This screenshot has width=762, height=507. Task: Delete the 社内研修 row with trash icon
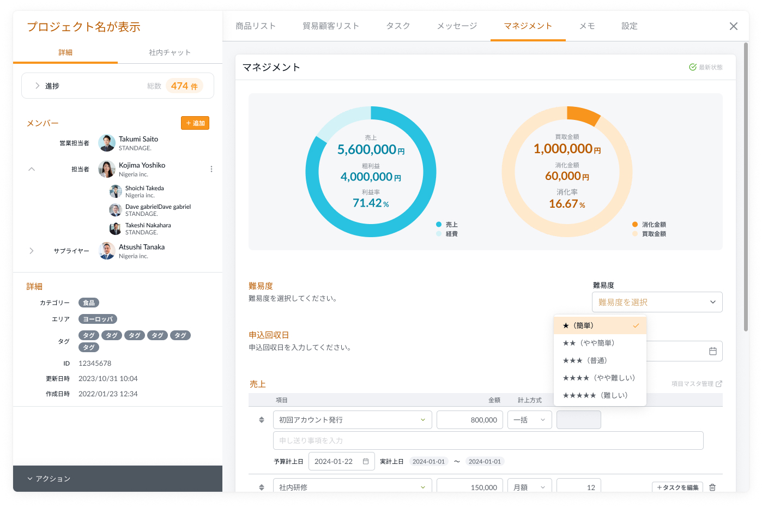[x=712, y=487]
